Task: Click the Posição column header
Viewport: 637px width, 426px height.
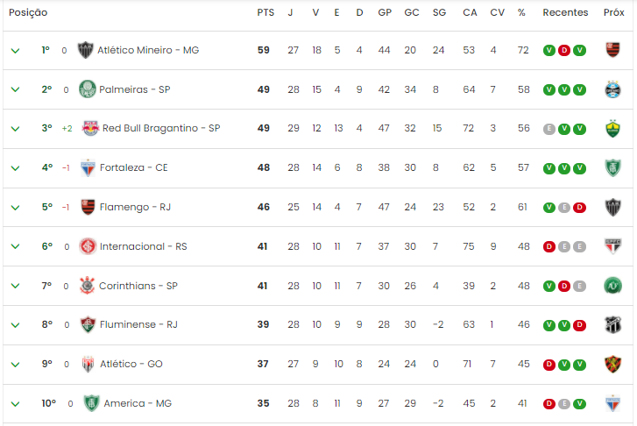Action: point(28,12)
